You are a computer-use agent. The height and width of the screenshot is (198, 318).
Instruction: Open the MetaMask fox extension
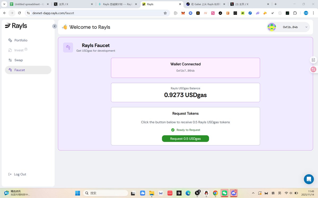click(x=183, y=13)
